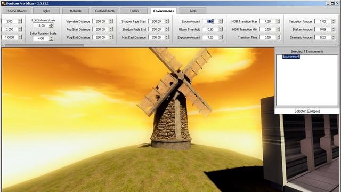The width and height of the screenshot is (341, 192).
Task: Click the Saturation Amount value field
Action: [323, 21]
